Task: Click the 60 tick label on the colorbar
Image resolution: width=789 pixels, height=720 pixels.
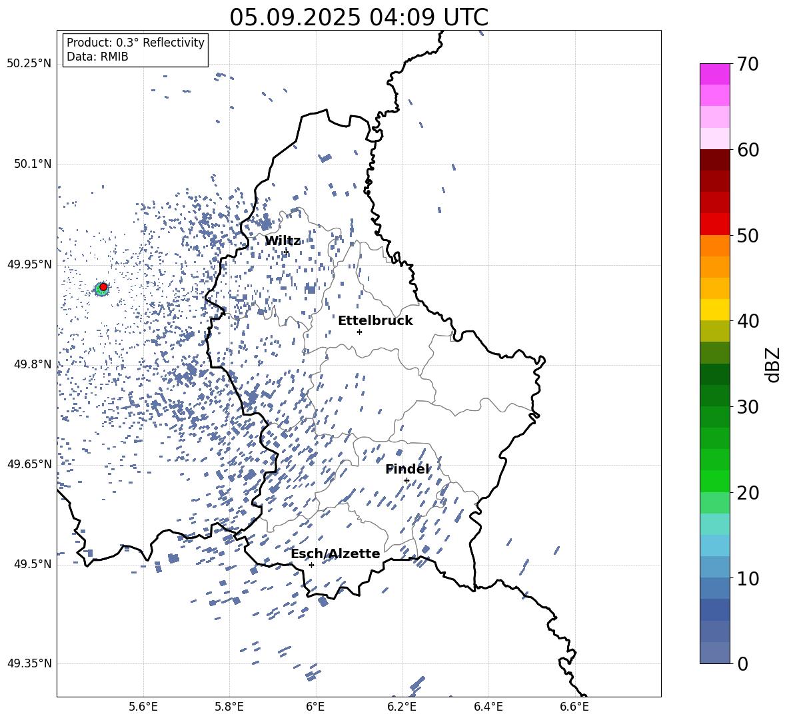Action: pyautogui.click(x=748, y=150)
